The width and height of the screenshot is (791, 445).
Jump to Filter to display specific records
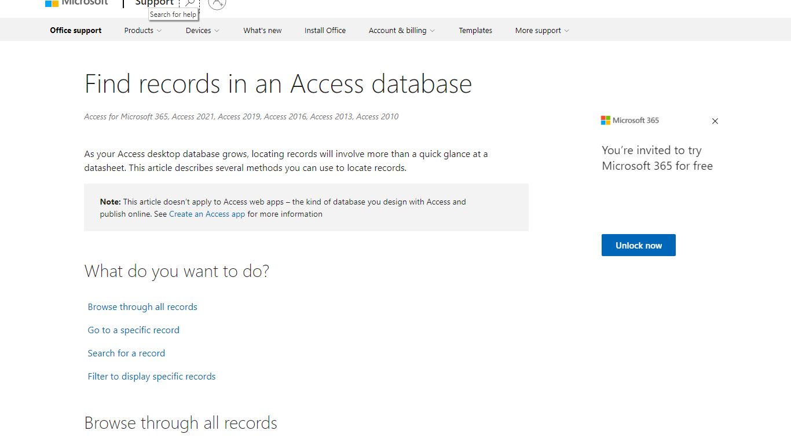click(152, 376)
